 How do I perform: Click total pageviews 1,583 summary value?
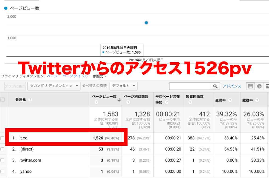(x=111, y=114)
